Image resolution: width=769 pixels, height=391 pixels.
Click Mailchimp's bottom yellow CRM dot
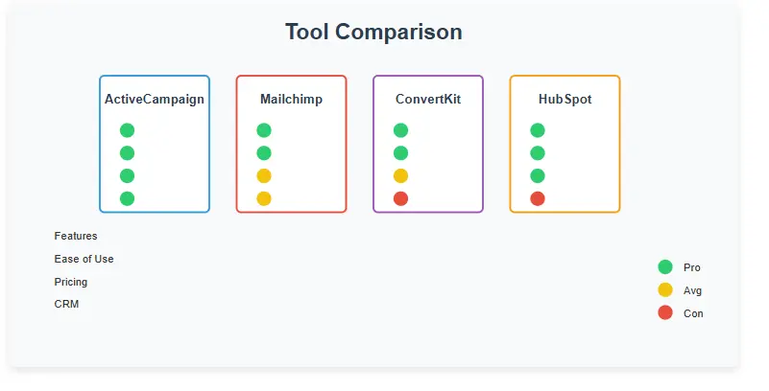tap(264, 198)
